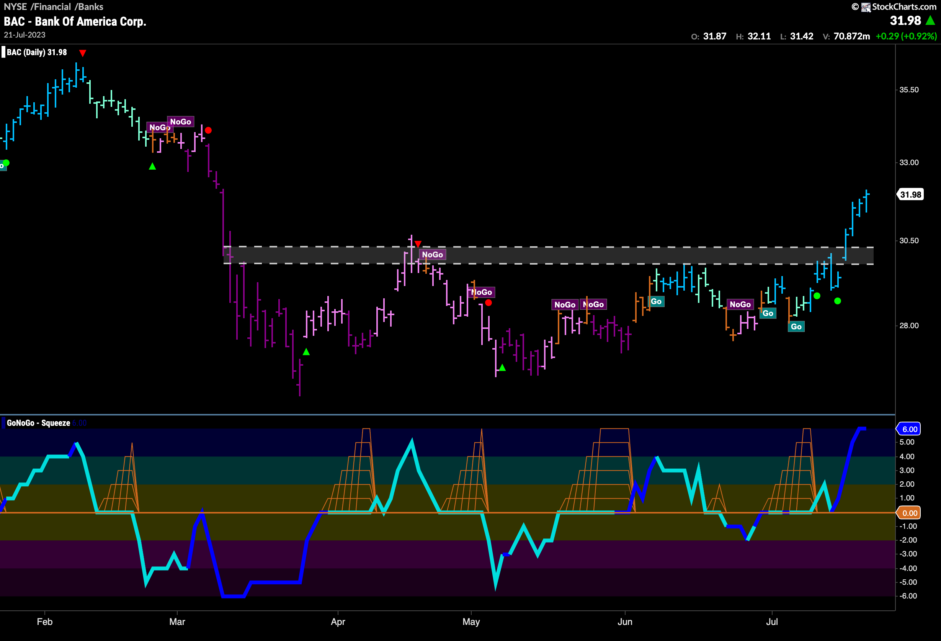Click the Mar label on the time axis
The image size is (941, 641).
click(177, 621)
